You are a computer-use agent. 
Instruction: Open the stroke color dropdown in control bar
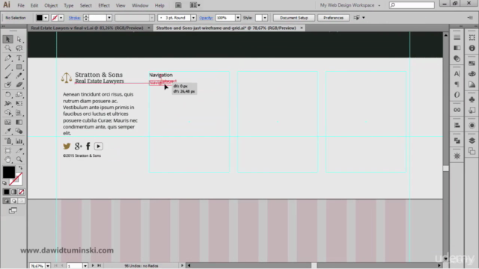click(61, 18)
